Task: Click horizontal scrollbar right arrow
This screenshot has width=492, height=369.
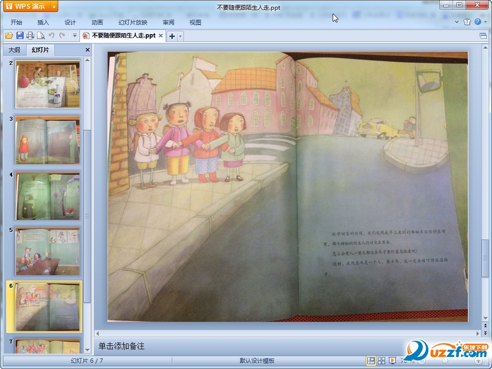Action: click(x=478, y=333)
